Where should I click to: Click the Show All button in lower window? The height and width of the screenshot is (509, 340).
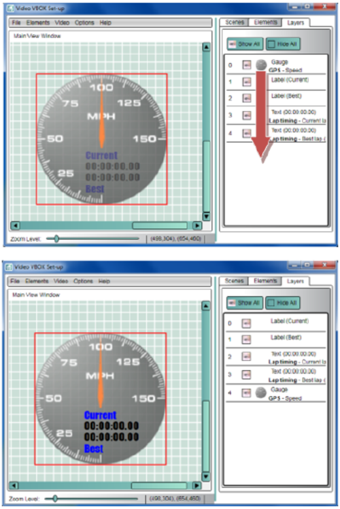(245, 303)
